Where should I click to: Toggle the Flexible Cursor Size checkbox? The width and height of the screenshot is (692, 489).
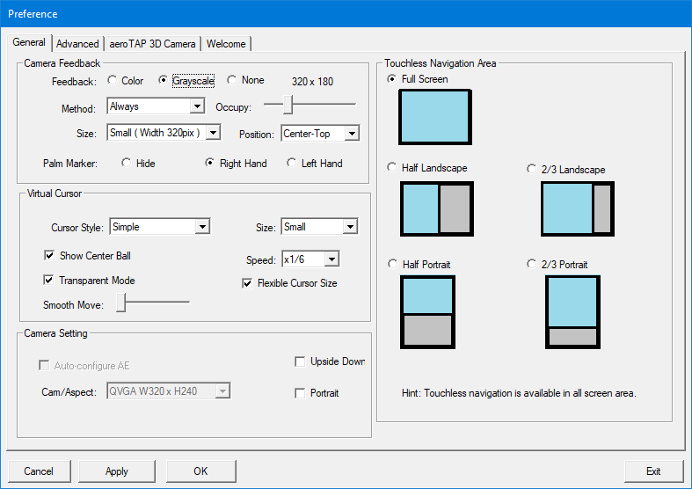(248, 283)
